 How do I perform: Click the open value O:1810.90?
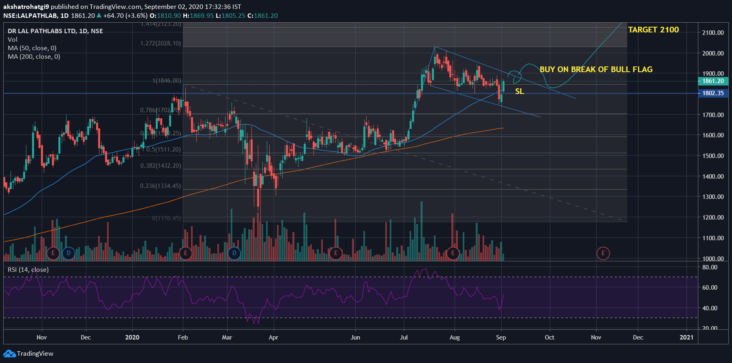pyautogui.click(x=165, y=15)
